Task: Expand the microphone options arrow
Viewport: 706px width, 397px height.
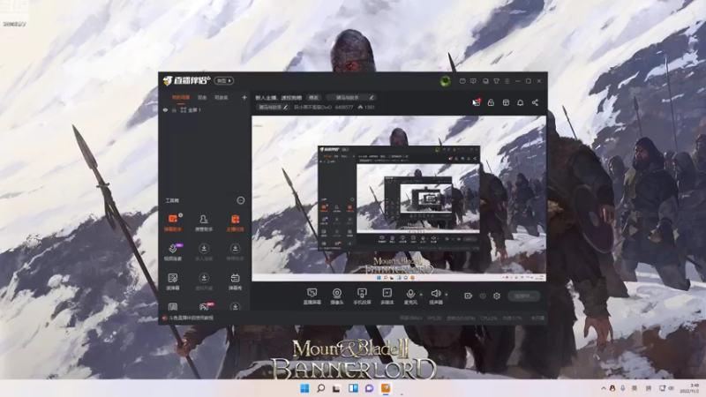Action: 421,295
